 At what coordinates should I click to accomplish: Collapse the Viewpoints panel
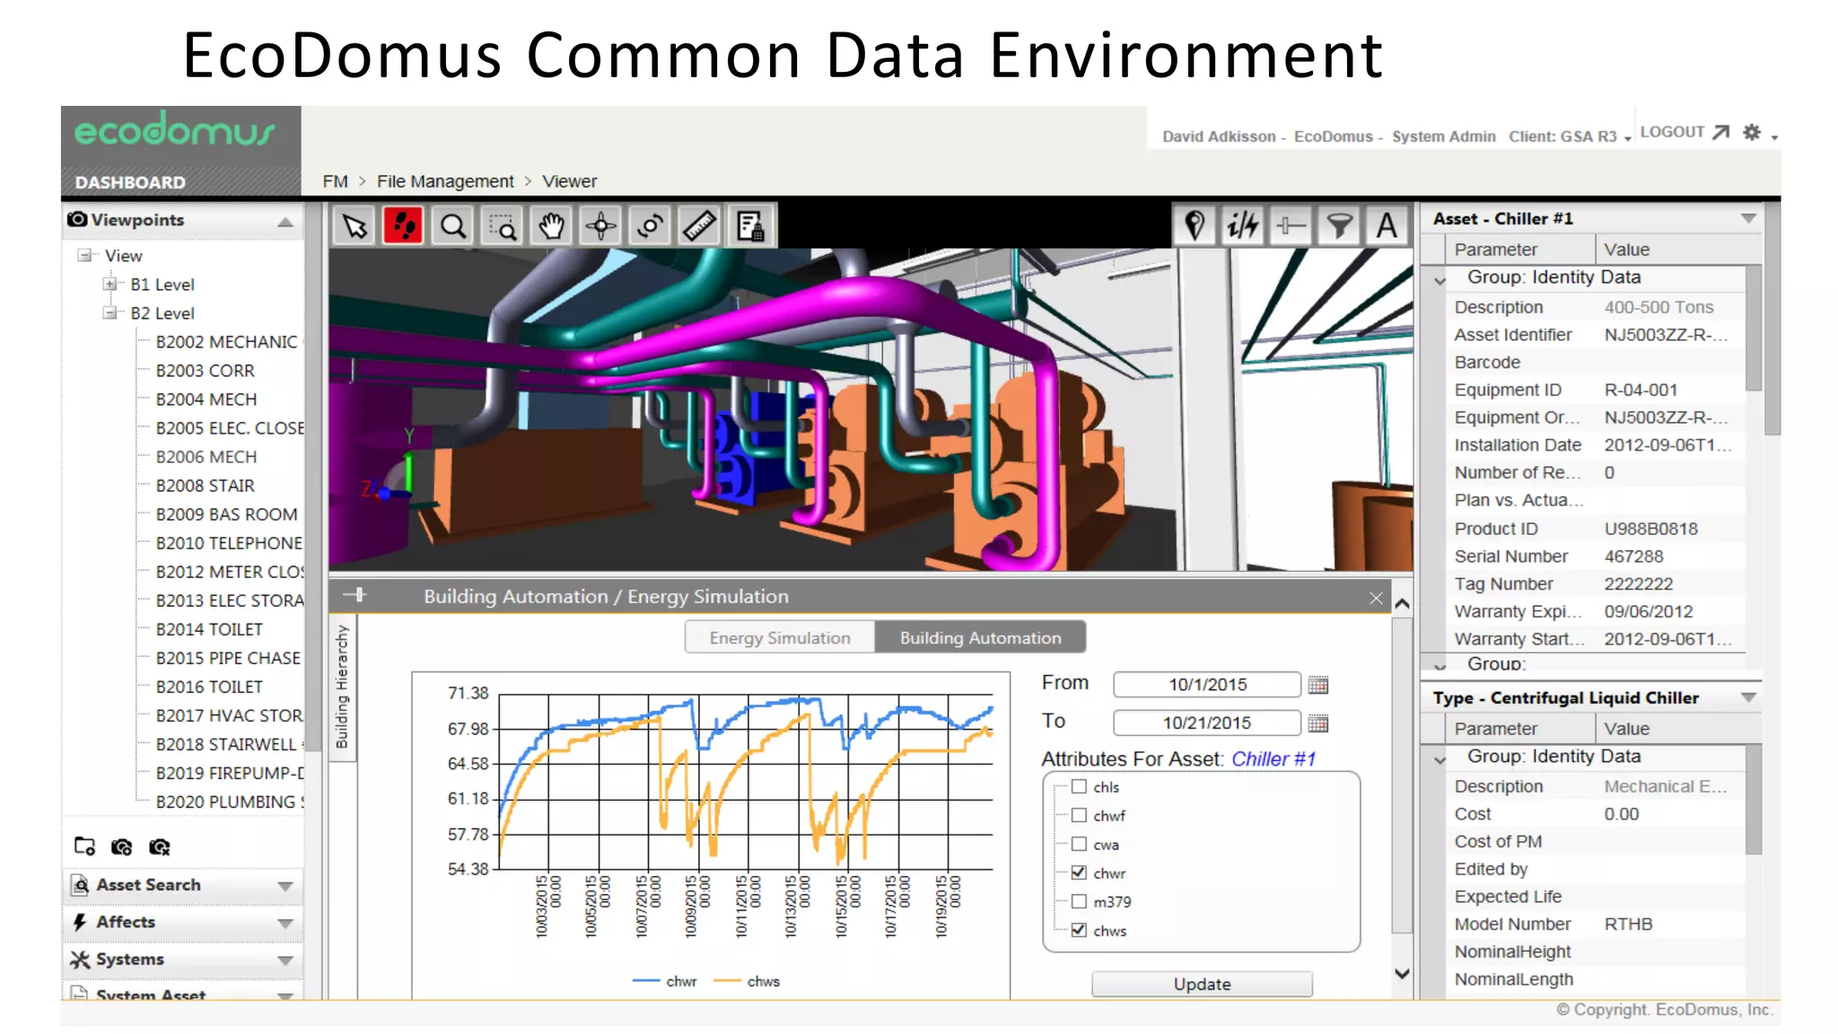(285, 222)
